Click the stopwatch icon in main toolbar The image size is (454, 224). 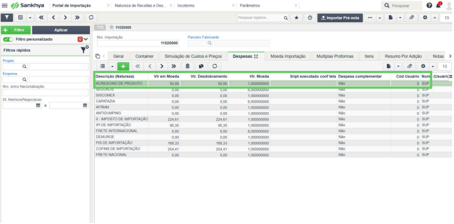(310, 18)
